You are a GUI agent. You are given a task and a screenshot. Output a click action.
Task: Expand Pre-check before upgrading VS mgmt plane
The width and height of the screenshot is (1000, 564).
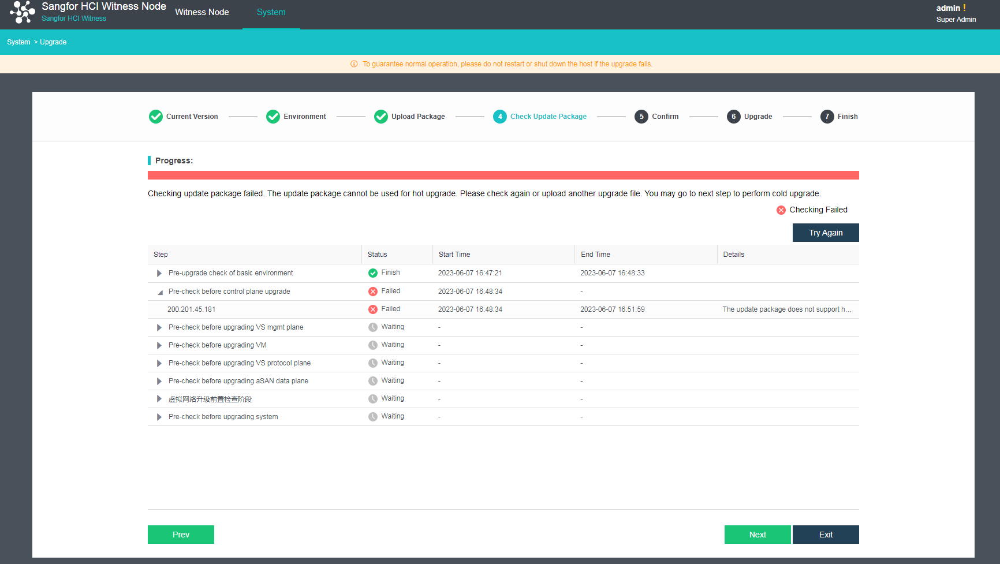[159, 327]
